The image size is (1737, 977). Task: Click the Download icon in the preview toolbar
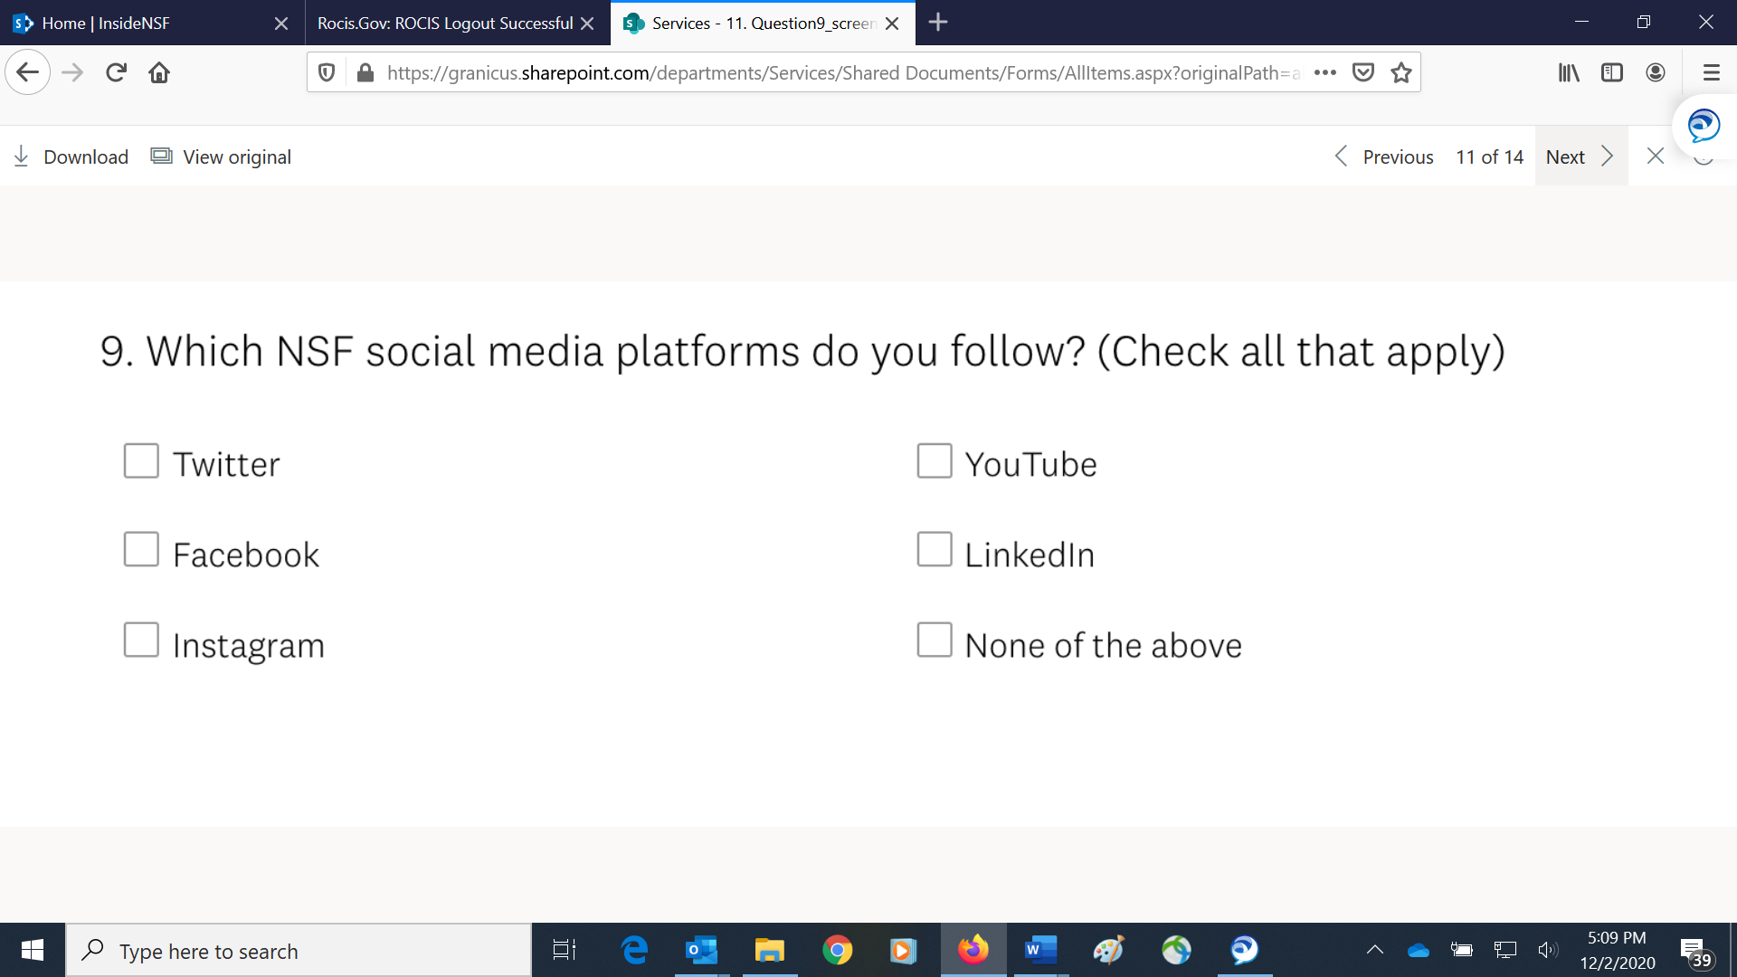22,157
